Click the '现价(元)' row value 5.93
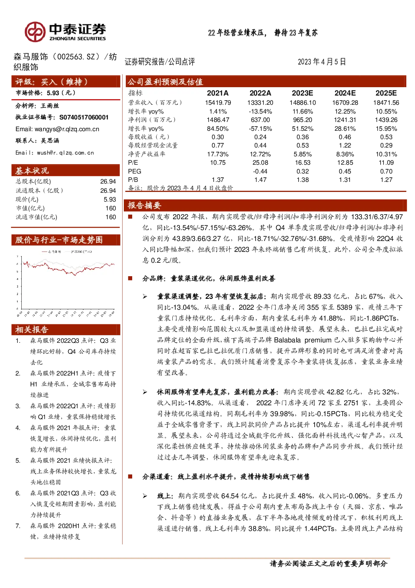The height and width of the screenshot is (588, 415). pos(110,199)
